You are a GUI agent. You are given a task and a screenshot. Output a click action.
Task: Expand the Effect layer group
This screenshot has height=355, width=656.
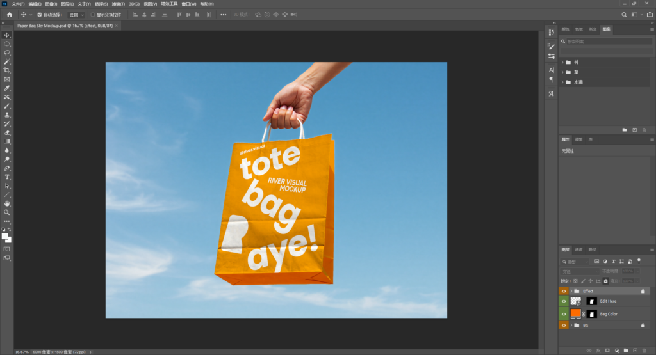(571, 291)
